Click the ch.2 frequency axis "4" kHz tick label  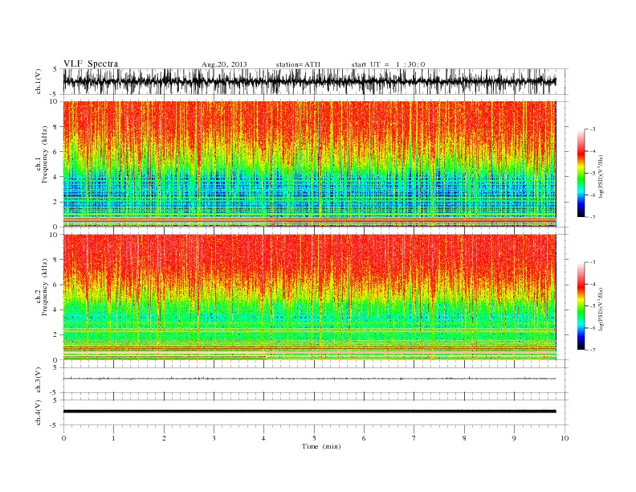55,310
